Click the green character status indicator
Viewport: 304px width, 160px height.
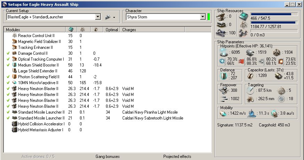(x=208, y=17)
